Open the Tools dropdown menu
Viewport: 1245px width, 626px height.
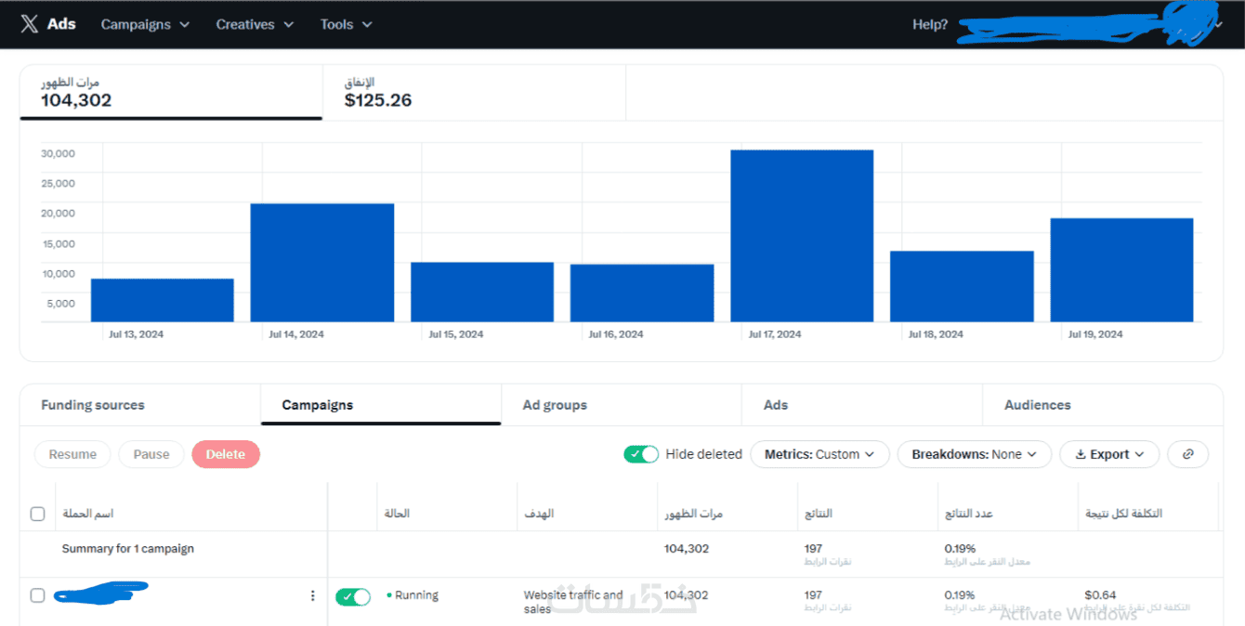[346, 24]
